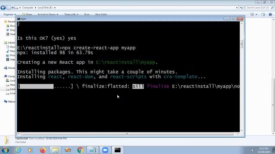Viewport: 275px width, 154px height.
Task: Open the recent locations dropdown arrow
Action: coord(12,8)
